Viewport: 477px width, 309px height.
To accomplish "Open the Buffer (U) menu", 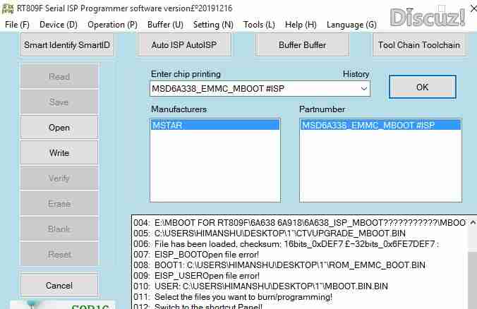I will pyautogui.click(x=165, y=24).
